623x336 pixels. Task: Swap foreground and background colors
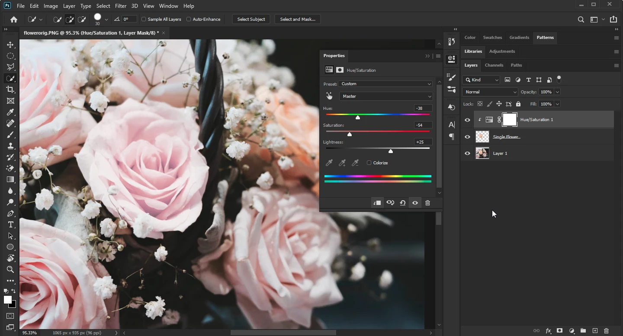tap(14, 291)
